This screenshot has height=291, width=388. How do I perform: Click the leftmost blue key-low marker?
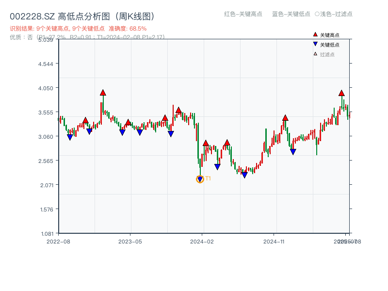tap(70, 137)
